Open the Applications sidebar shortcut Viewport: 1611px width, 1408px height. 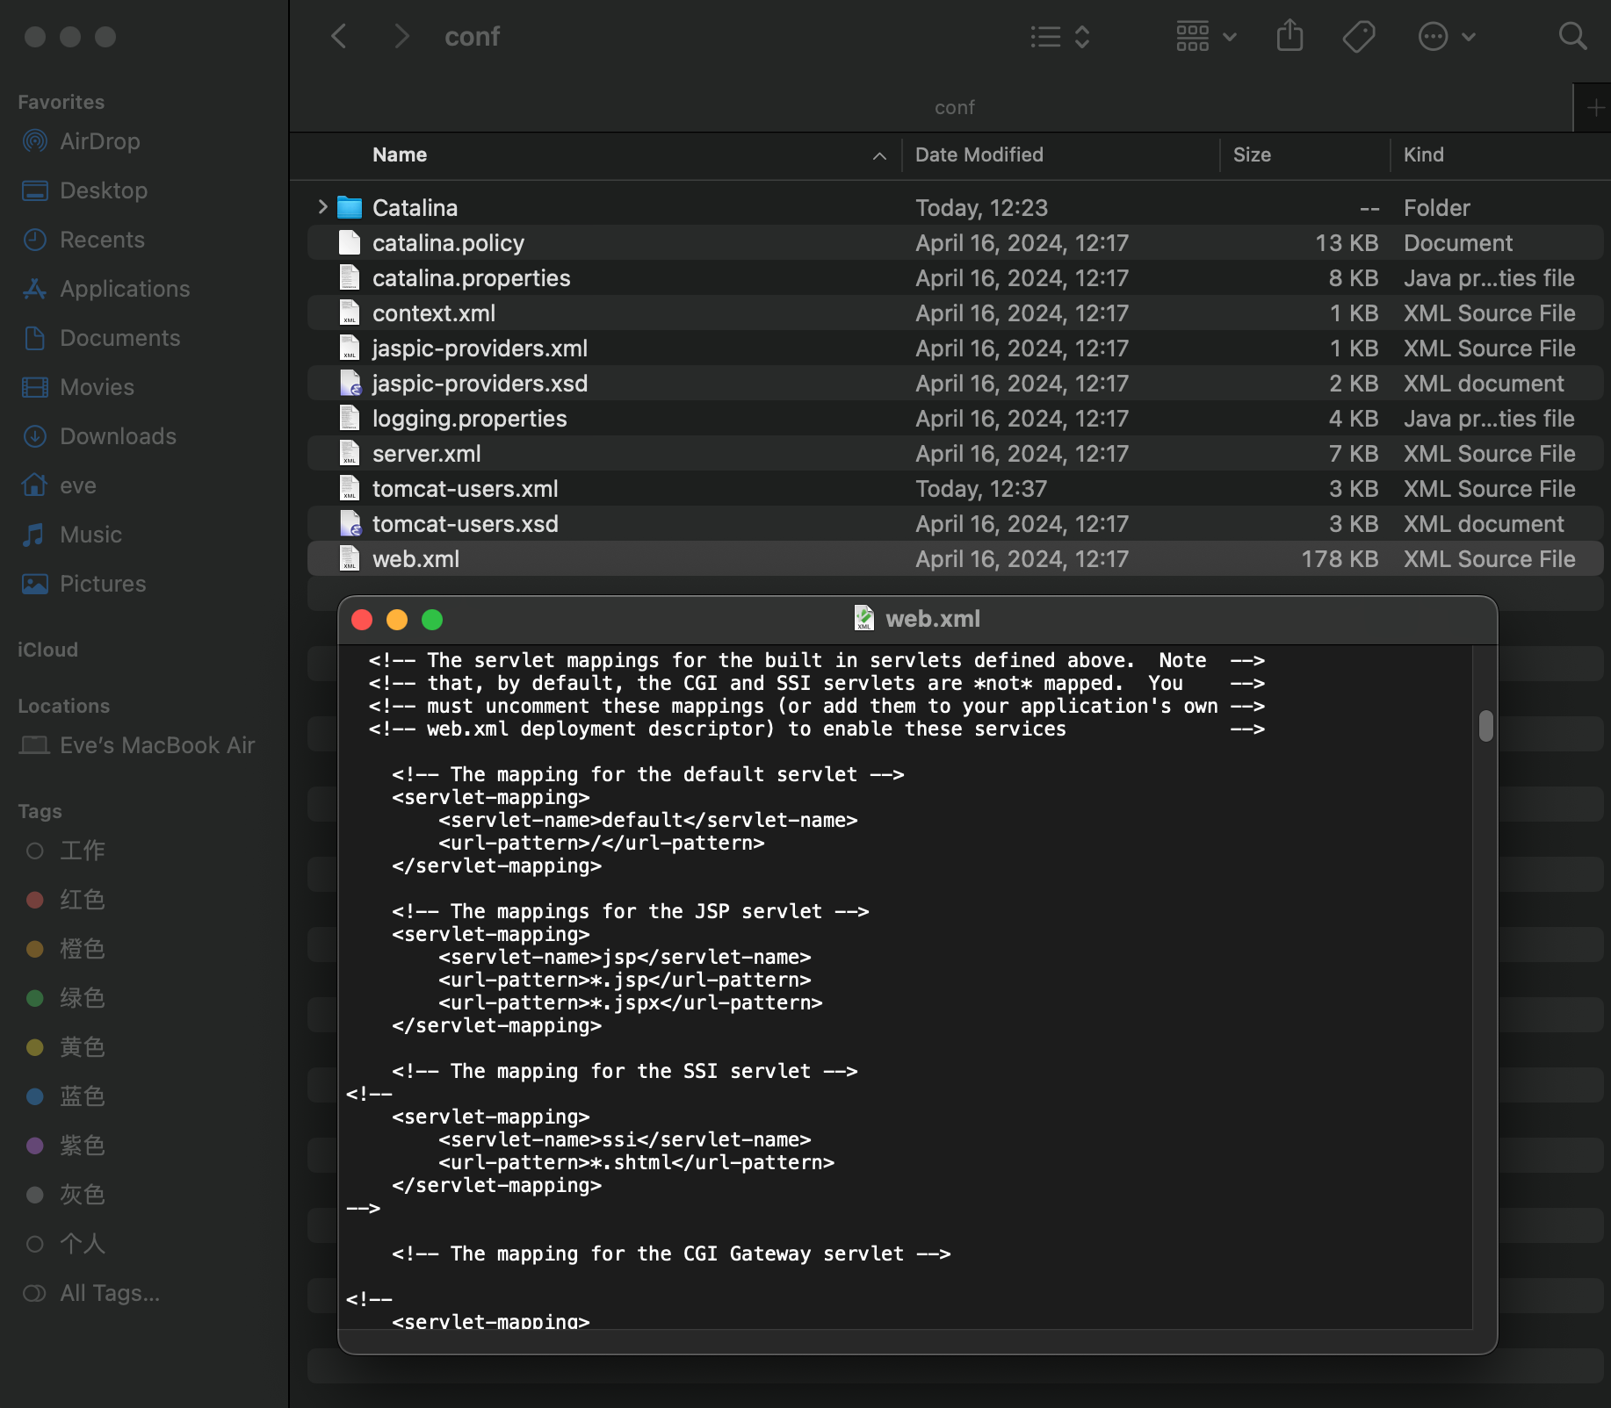pos(124,288)
